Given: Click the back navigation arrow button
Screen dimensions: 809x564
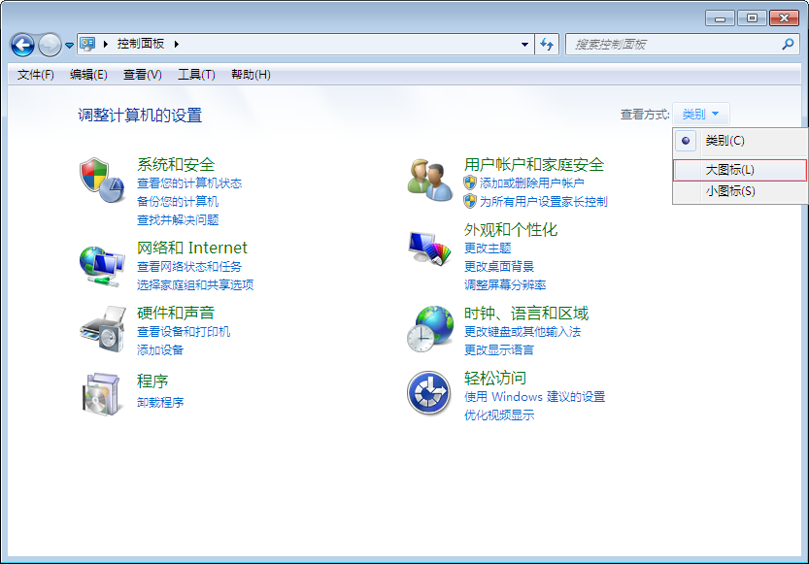Looking at the screenshot, I should [x=21, y=45].
